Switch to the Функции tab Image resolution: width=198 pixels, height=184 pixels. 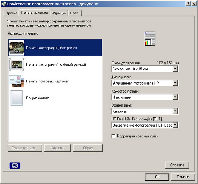pos(59,13)
